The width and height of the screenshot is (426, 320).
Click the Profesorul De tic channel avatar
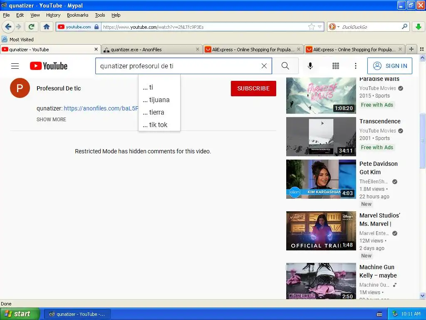tap(20, 88)
